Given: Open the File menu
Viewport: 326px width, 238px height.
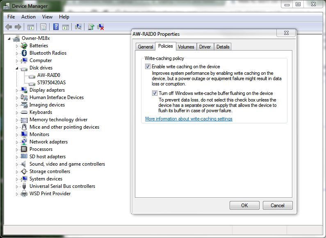Looking at the screenshot, I should [x=11, y=17].
